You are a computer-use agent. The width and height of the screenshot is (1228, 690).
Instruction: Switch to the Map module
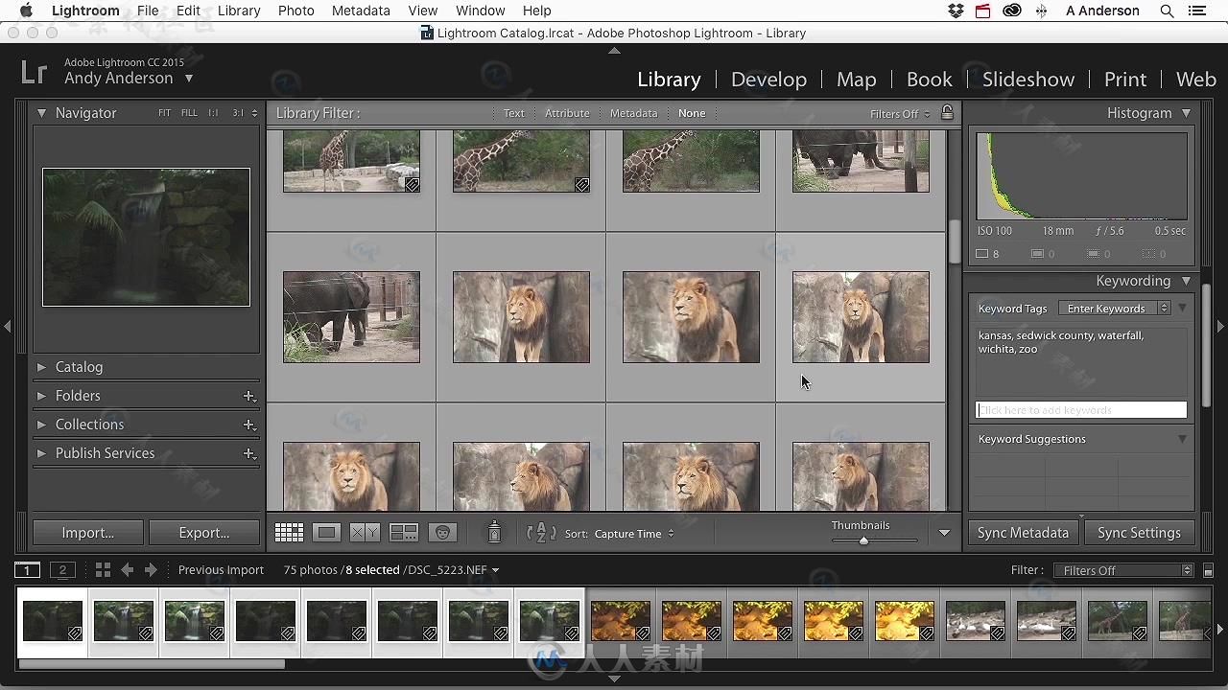856,80
